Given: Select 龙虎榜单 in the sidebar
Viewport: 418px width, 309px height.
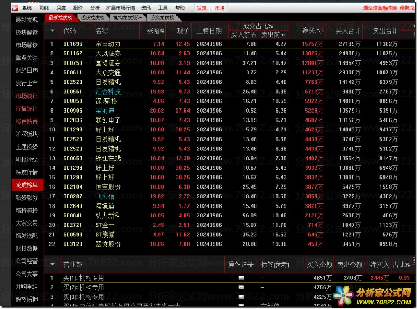Looking at the screenshot, I should 27,185.
